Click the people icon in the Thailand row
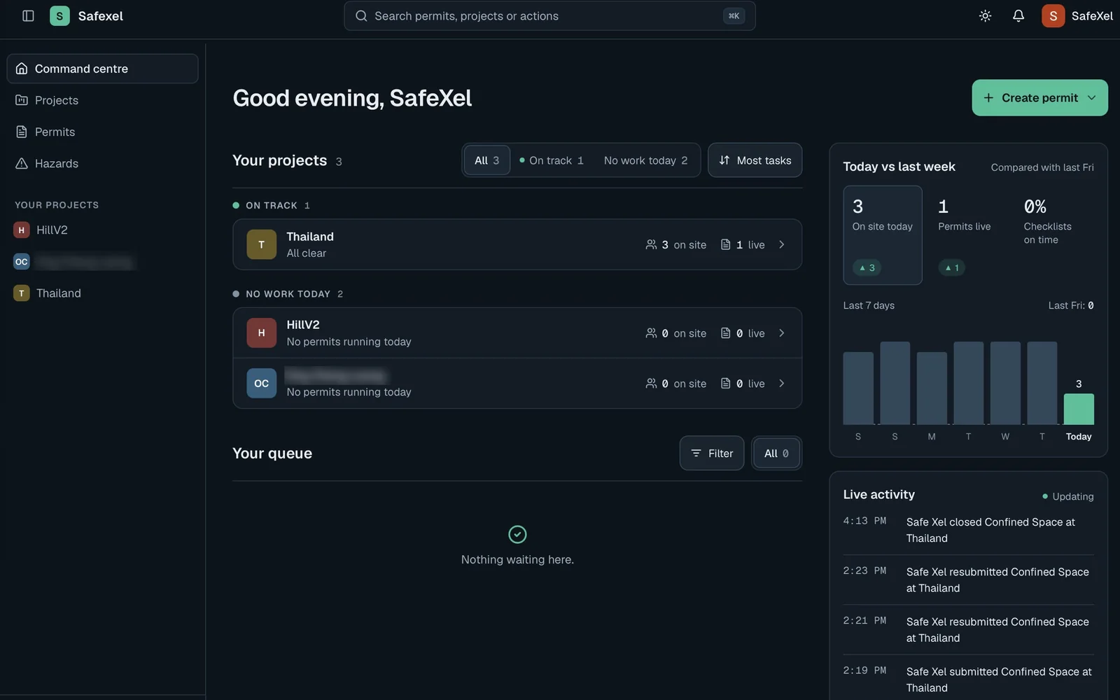Image resolution: width=1120 pixels, height=700 pixels. tap(651, 244)
